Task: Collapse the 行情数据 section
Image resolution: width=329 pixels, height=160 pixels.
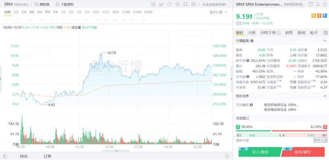Action: tap(325, 41)
